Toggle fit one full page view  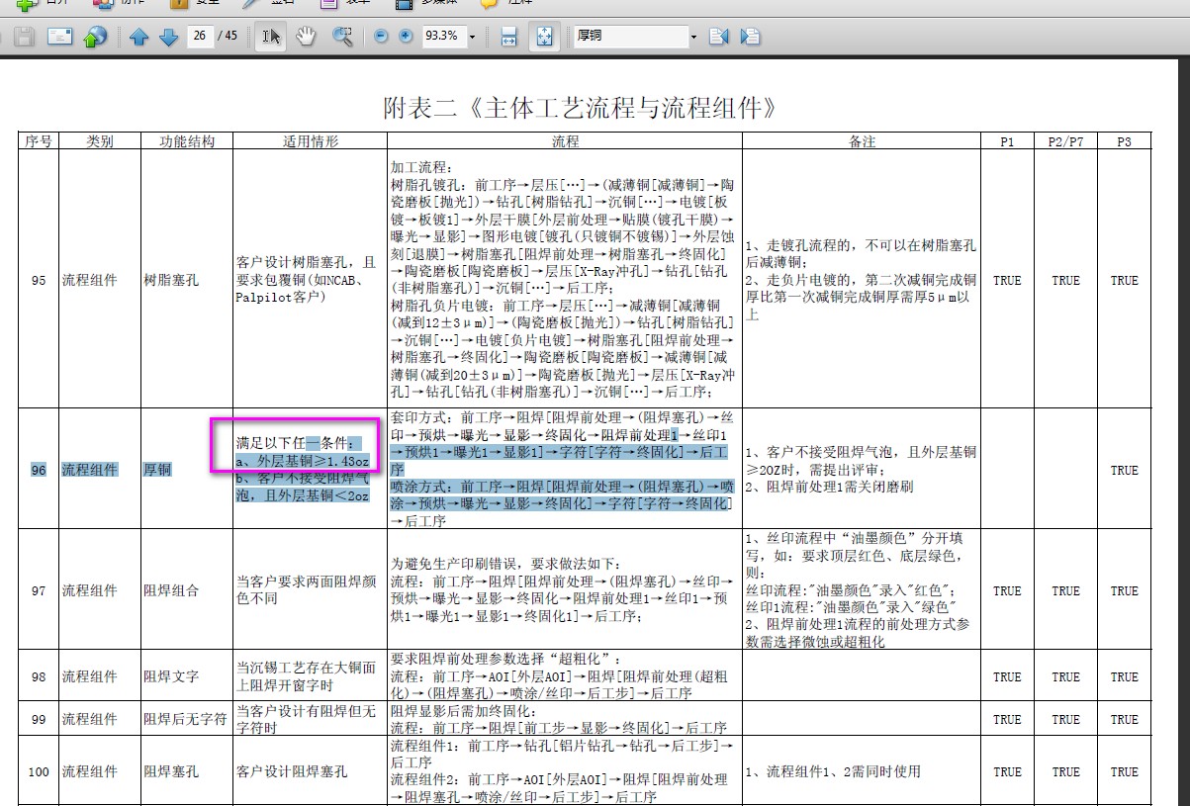[x=543, y=37]
